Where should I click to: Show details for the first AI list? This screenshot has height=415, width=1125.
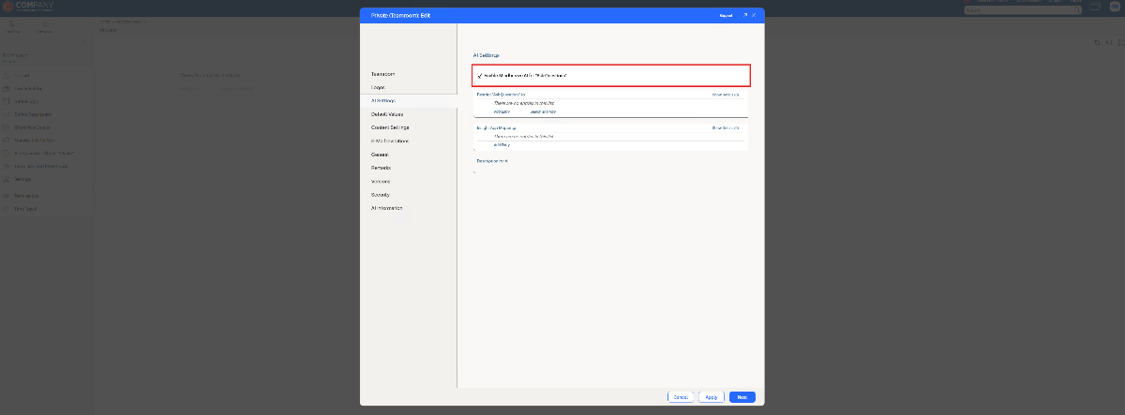click(726, 95)
